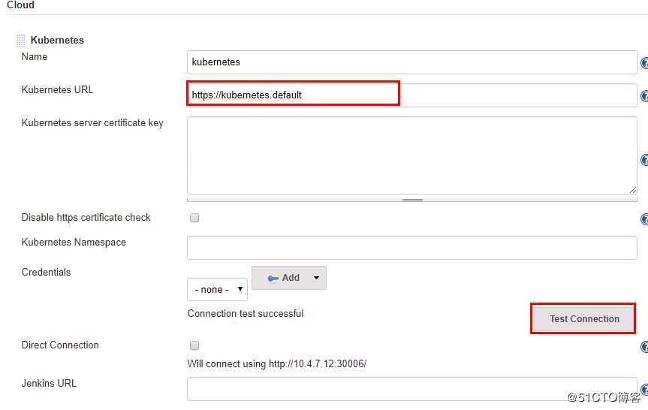Tick the Direct Connection checkbox

tap(194, 345)
